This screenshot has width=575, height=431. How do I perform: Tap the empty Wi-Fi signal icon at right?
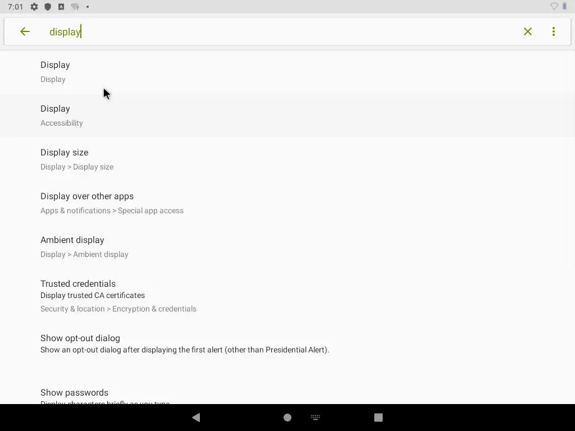554,6
